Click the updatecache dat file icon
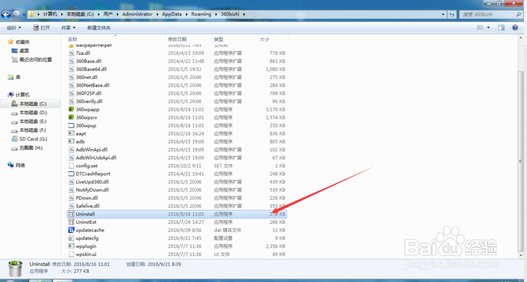This screenshot has width=527, height=282. point(71,230)
